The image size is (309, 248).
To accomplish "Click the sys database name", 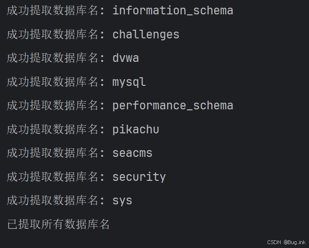I will coord(122,201).
